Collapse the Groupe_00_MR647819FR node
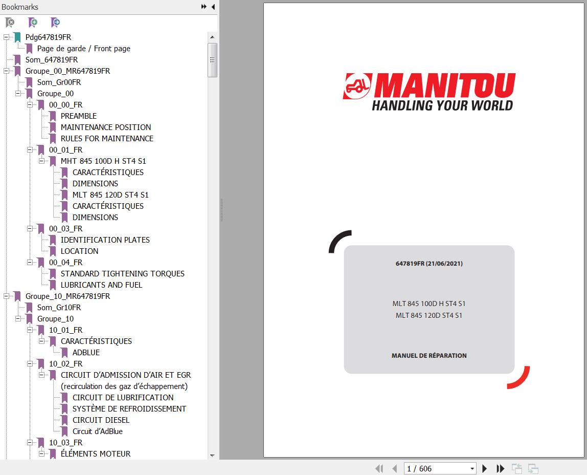 pos(6,71)
